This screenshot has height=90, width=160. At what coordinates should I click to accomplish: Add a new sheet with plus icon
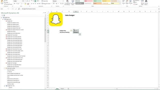[x=68, y=89]
